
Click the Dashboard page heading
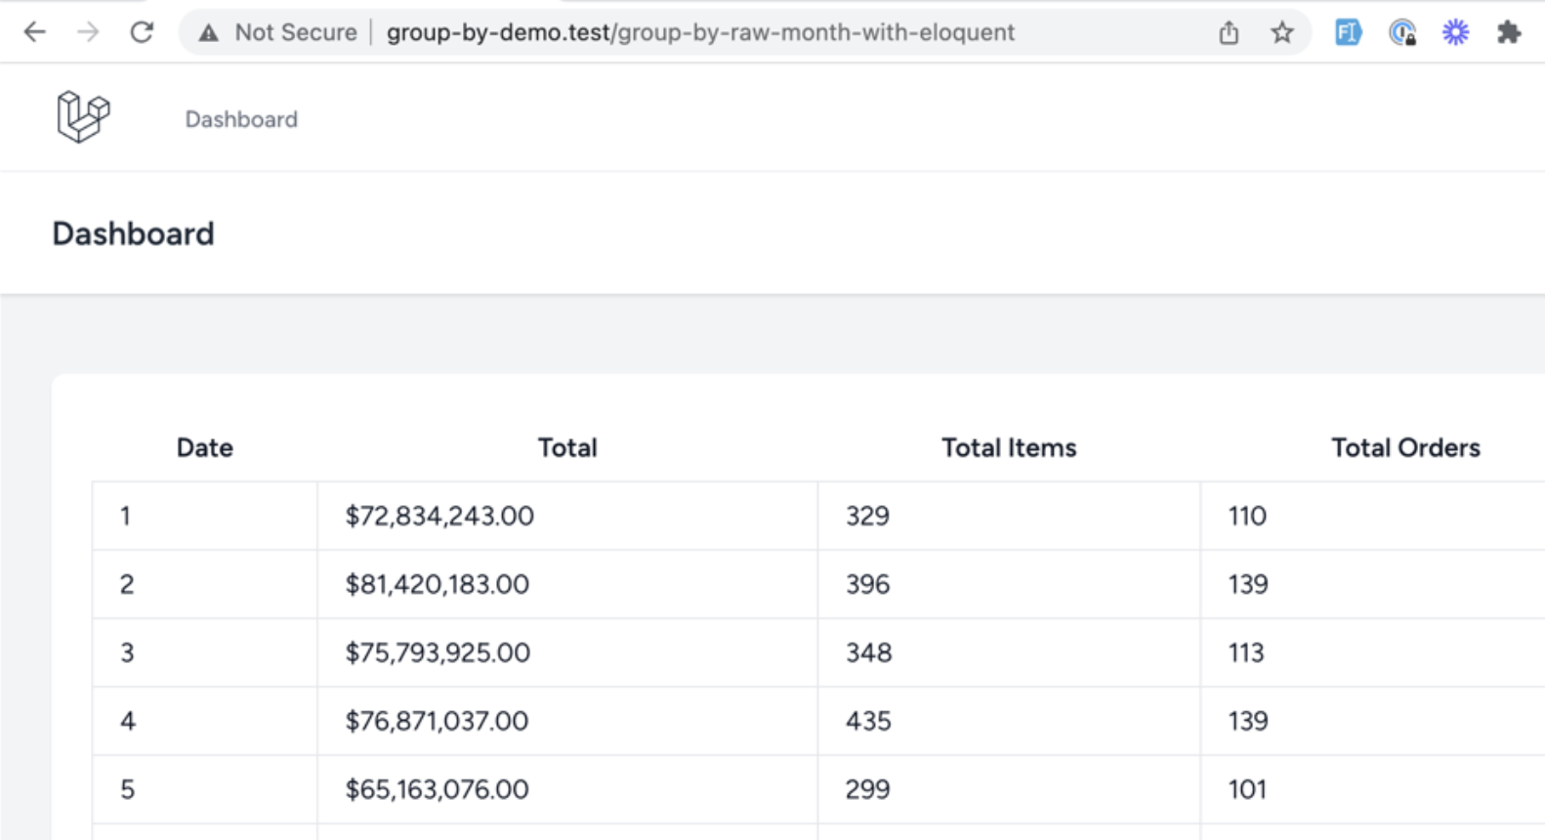(x=133, y=233)
